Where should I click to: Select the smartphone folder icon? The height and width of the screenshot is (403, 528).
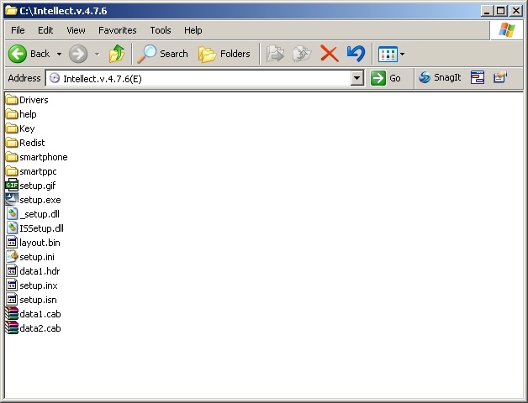(12, 157)
